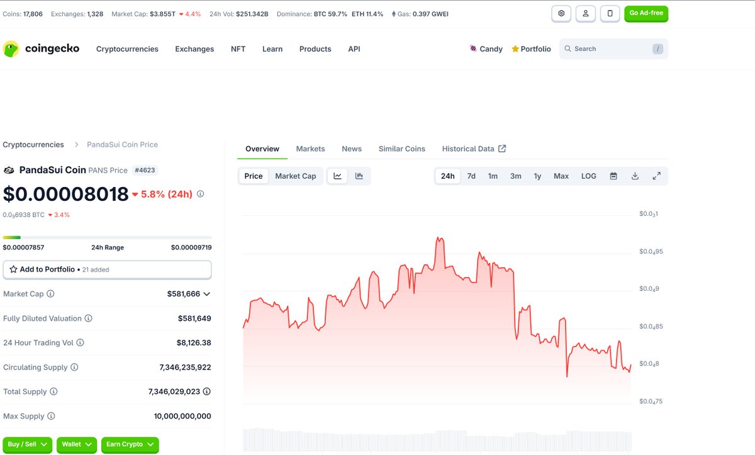Image resolution: width=755 pixels, height=455 pixels.
Task: Expand the chart to fullscreen
Action: (656, 176)
